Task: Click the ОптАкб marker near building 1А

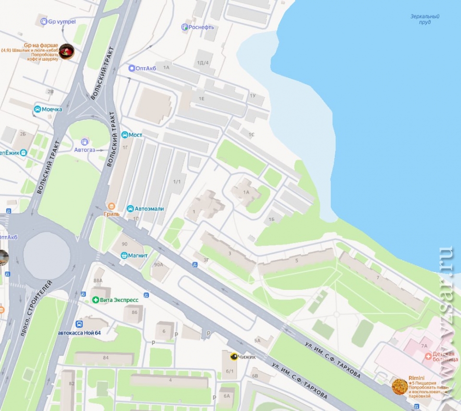Action: (x=132, y=68)
